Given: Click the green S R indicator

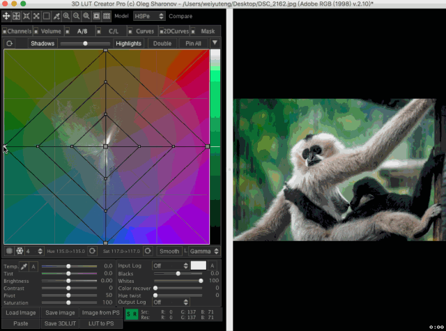Looking at the screenshot, I should point(132,314).
